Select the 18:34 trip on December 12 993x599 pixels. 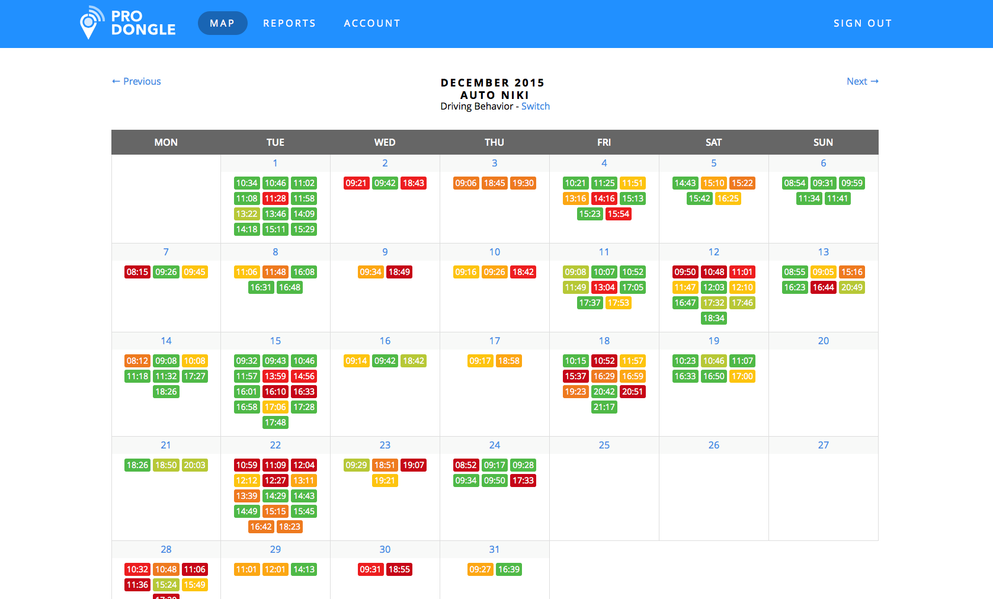713,318
